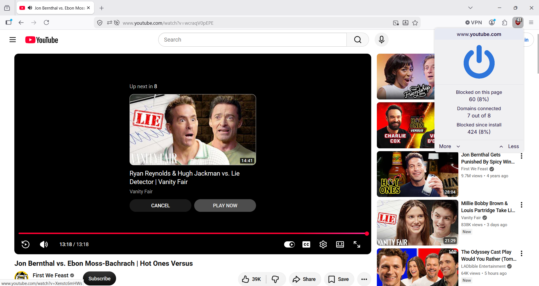Start voice search with the microphone
Image resolution: width=539 pixels, height=286 pixels.
381,40
